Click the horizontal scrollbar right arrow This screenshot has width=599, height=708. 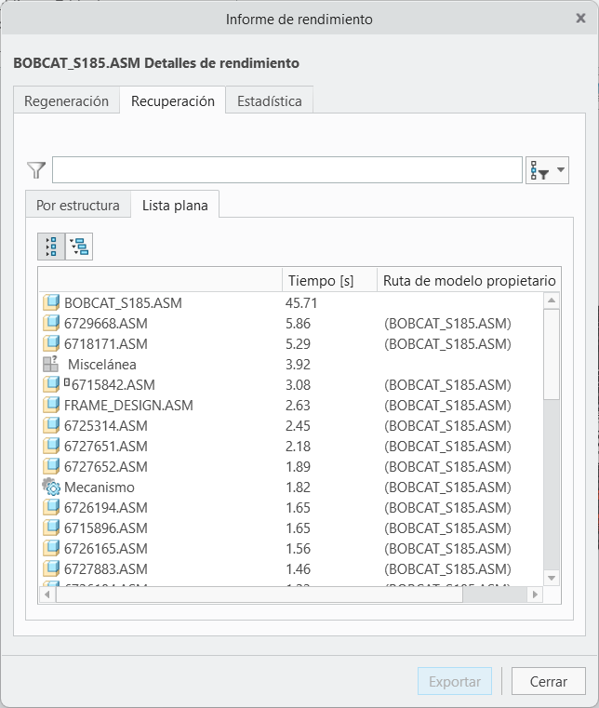(x=535, y=594)
